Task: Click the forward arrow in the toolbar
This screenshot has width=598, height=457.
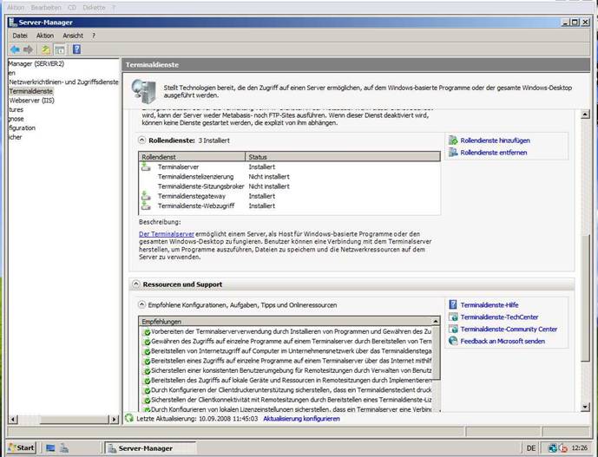Action: pos(29,49)
